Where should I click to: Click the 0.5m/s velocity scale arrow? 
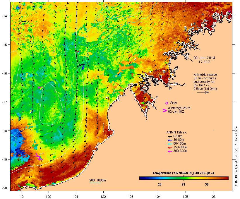(x=203, y=92)
